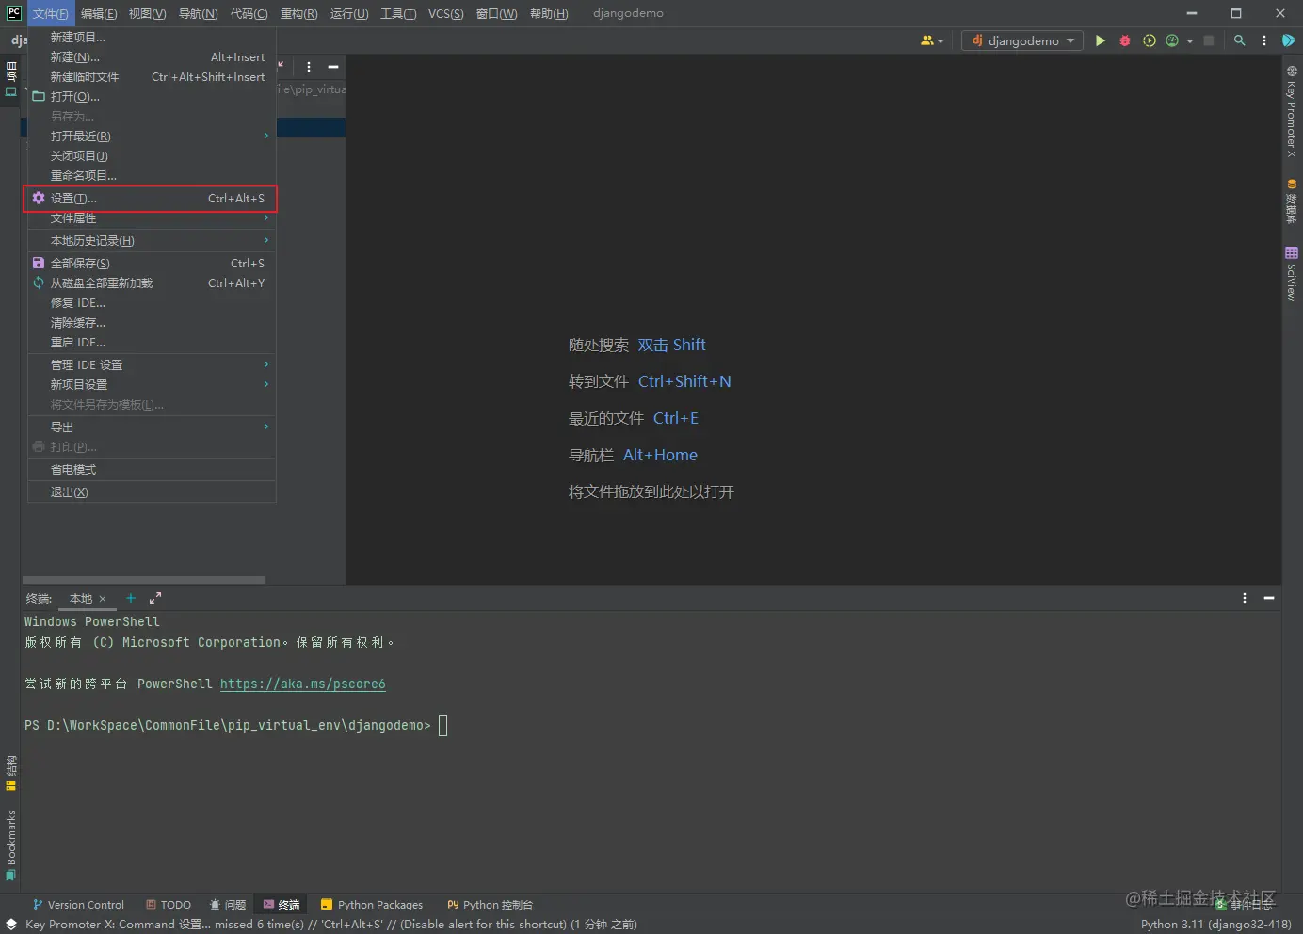Open the SciView tool window
The width and height of the screenshot is (1303, 934).
coord(1292,273)
